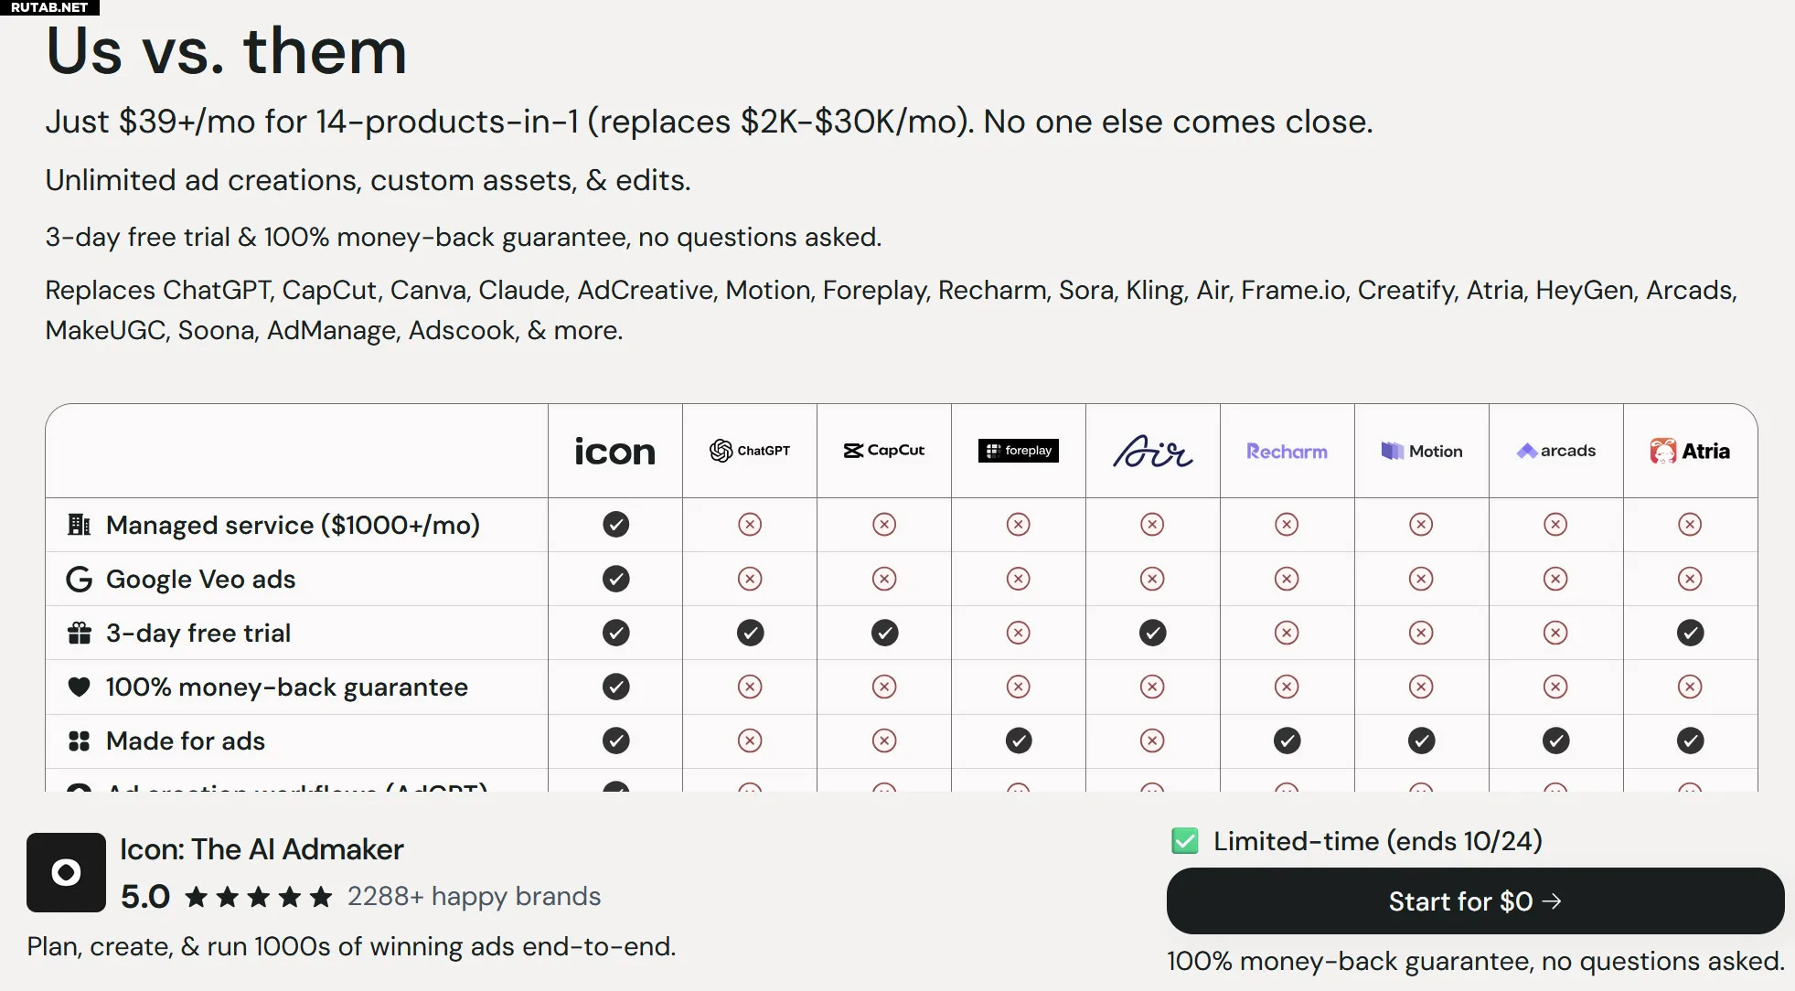
Task: Click icon's checkmark for Managed service
Action: click(x=615, y=525)
